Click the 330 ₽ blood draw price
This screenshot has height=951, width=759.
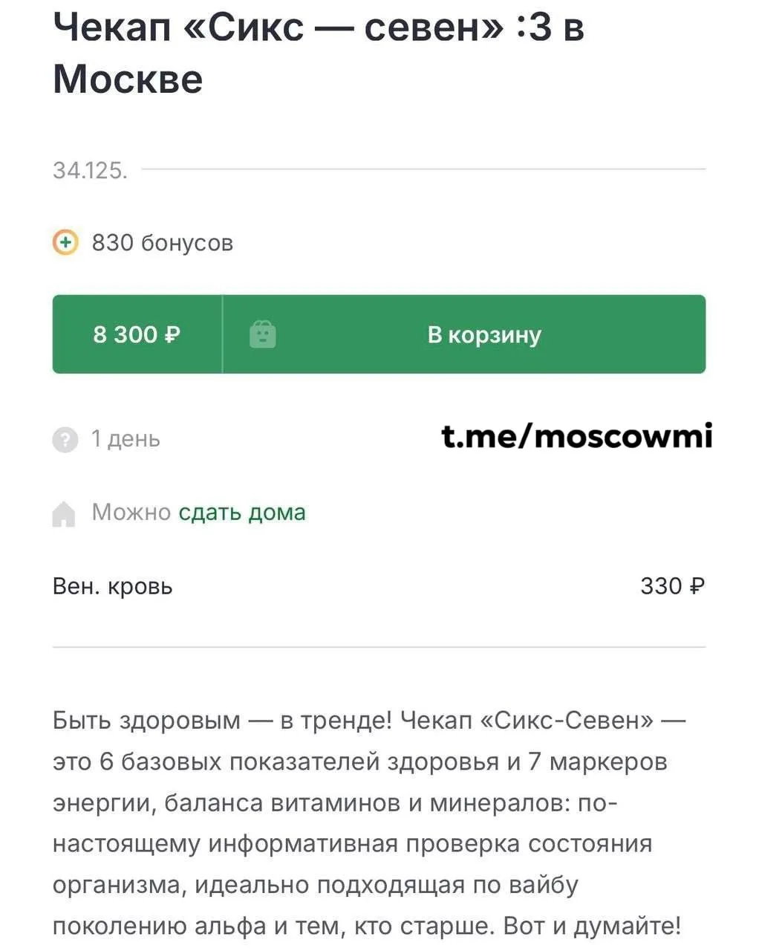[673, 586]
